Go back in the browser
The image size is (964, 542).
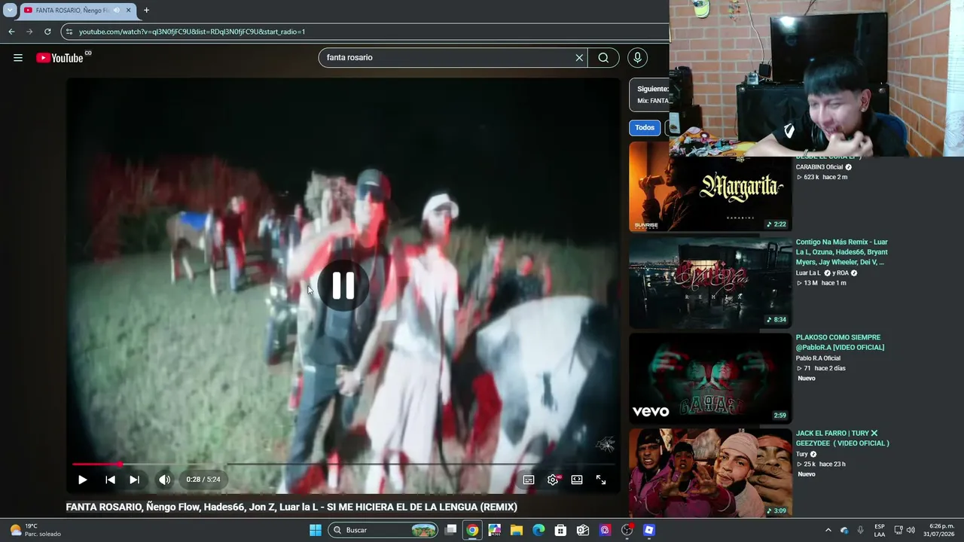pos(11,32)
